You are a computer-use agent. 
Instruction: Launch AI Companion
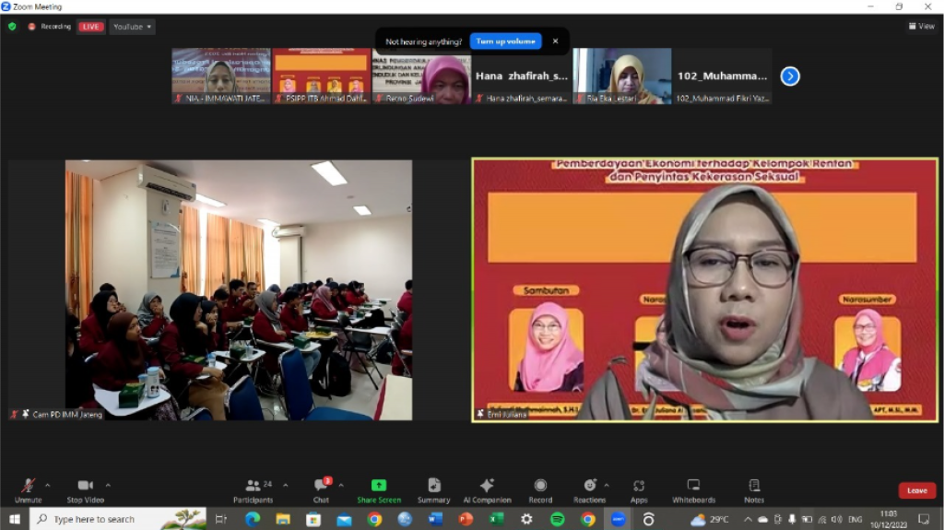(x=487, y=489)
